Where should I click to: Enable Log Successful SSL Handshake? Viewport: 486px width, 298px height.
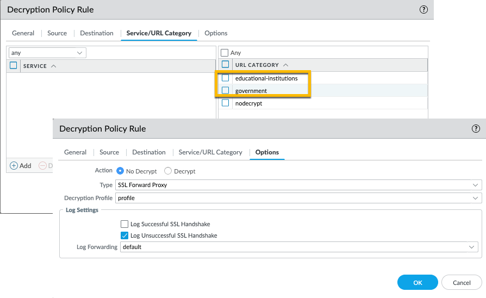click(x=124, y=224)
